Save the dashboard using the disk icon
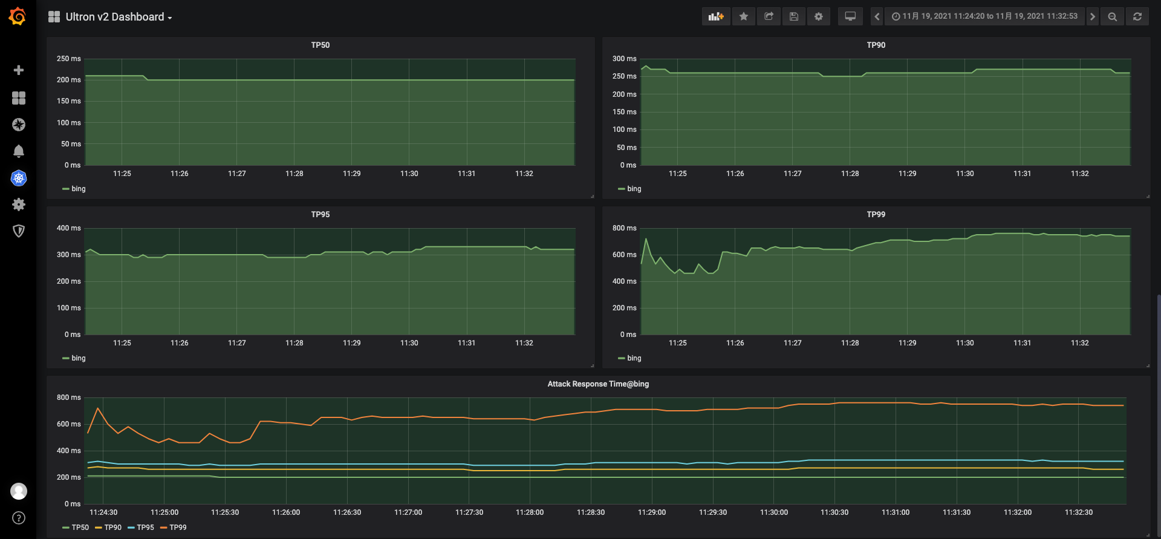 pos(794,16)
